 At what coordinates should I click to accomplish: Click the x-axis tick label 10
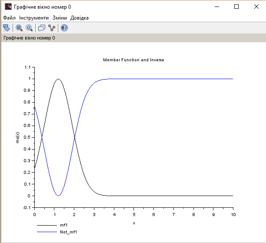click(x=233, y=215)
